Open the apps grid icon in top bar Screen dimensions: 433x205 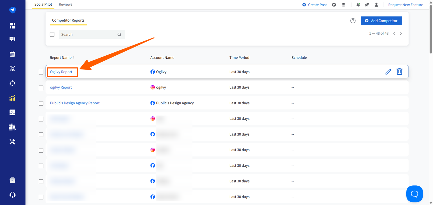pos(343,5)
